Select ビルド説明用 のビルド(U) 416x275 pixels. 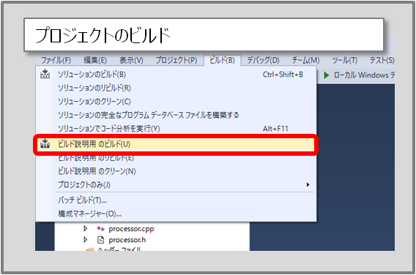[176, 144]
